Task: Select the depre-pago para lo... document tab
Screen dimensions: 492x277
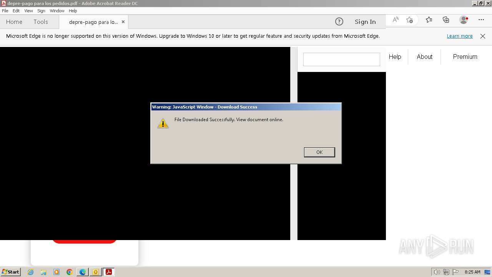Action: pos(93,22)
